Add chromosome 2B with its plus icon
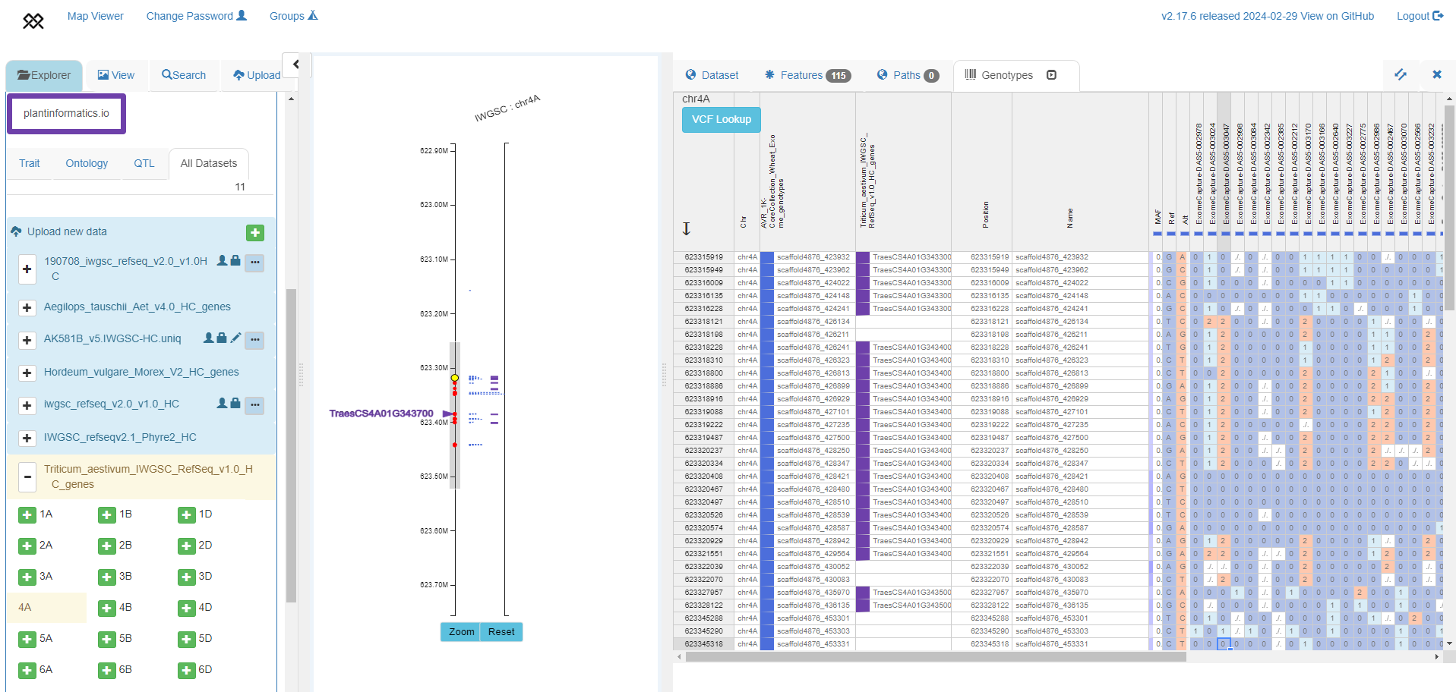 pyautogui.click(x=107, y=546)
